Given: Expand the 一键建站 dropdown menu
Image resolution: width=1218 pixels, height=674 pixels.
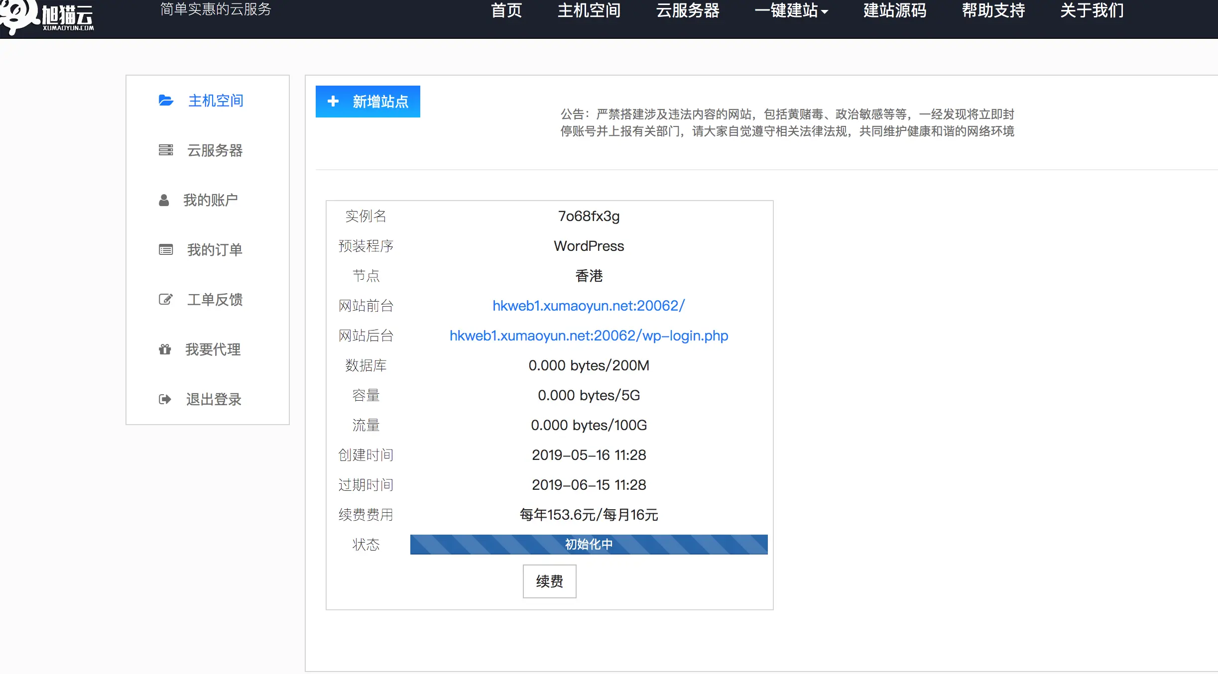Looking at the screenshot, I should point(791,10).
